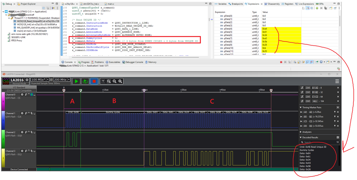Open Channel 0 settings gear icon

pos(22,95)
